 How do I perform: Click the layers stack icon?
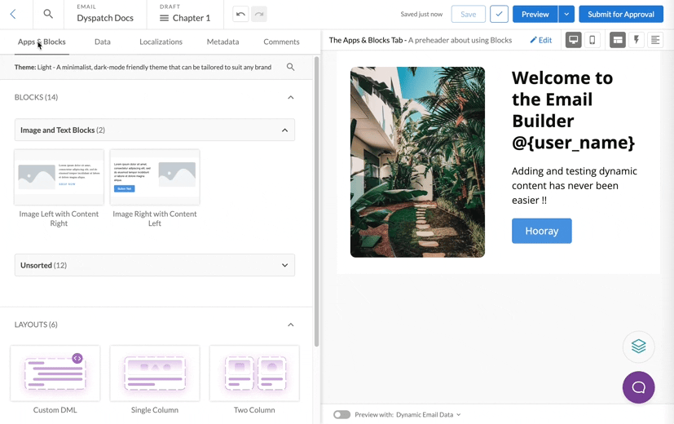click(x=639, y=347)
